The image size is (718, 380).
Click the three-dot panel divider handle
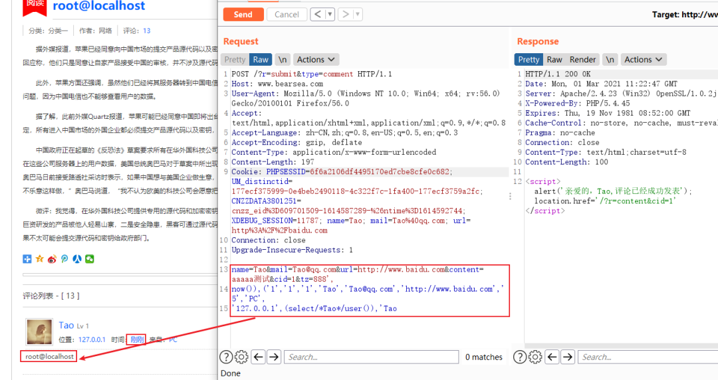pos(510,197)
